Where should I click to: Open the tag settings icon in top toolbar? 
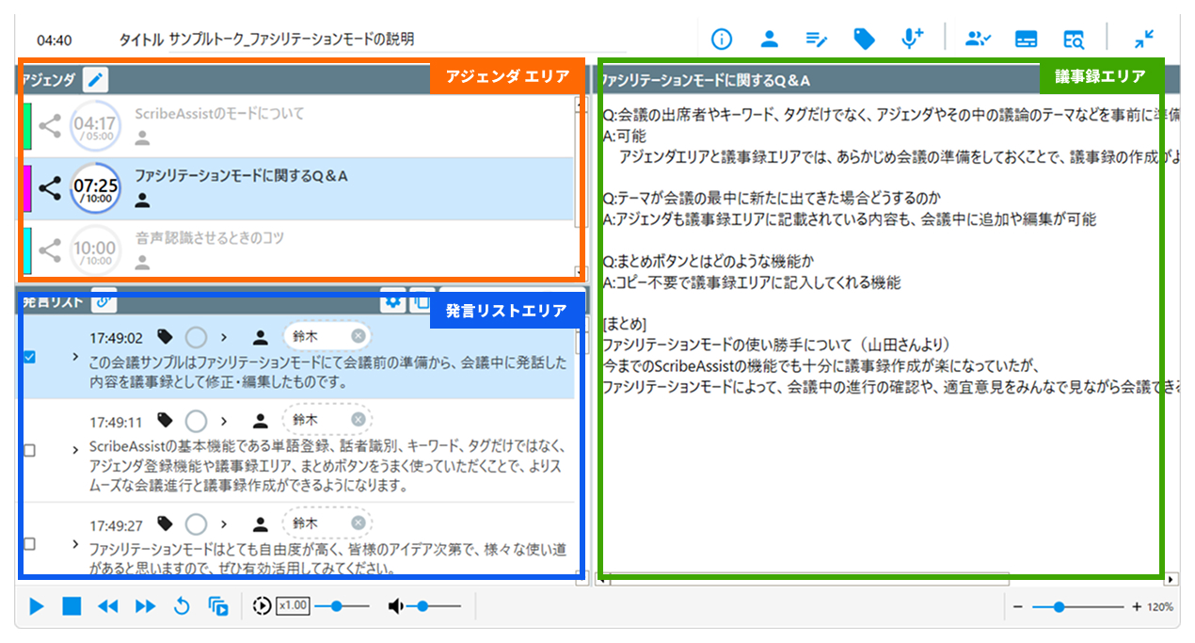pos(864,39)
